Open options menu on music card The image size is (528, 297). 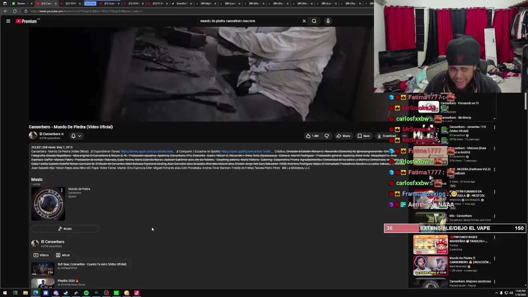coord(62,190)
